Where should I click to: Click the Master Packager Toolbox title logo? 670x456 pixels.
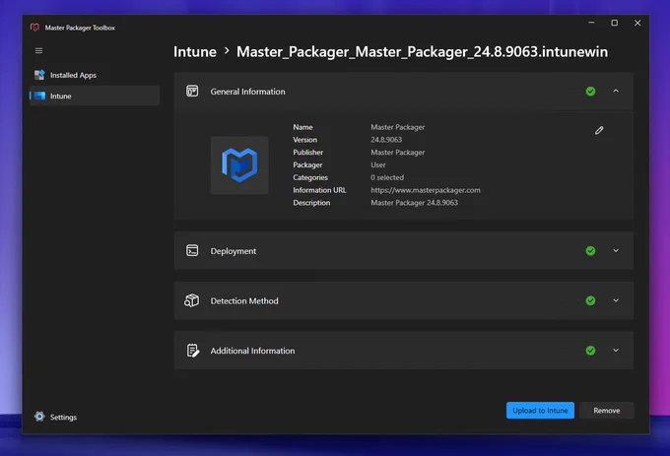[35, 28]
